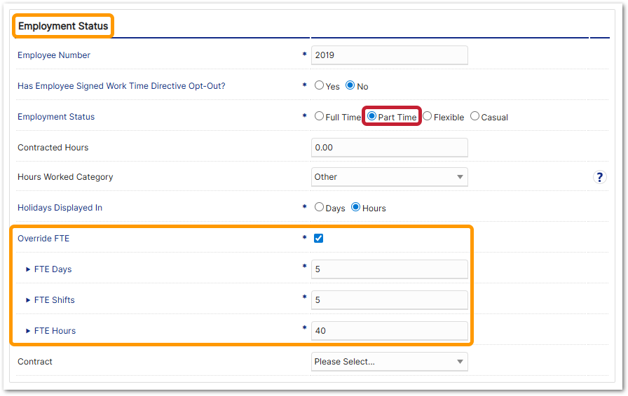The height and width of the screenshot is (396, 628).
Task: Click the FTE Days value field
Action: pos(389,269)
